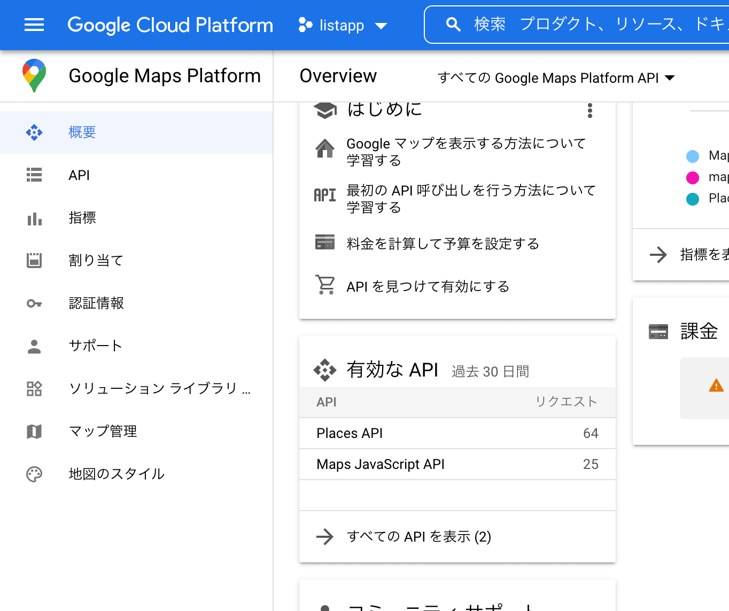Click the graduation cap icon beside はじめに
Image resolution: width=729 pixels, height=611 pixels.
coord(325,109)
